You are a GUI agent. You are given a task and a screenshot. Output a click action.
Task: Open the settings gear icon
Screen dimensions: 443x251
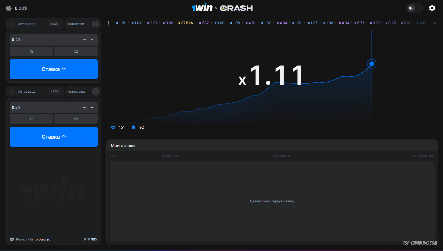432,8
